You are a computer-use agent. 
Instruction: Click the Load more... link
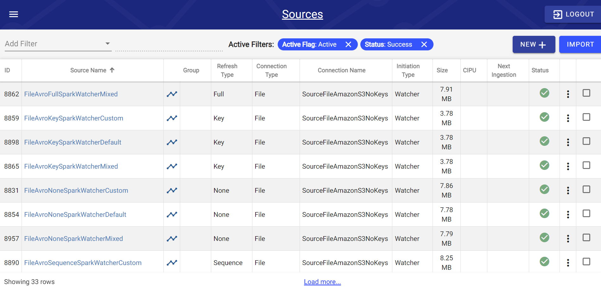pyautogui.click(x=322, y=282)
